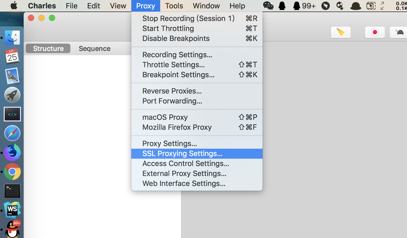Click the bowler hat menu bar icon

(356, 6)
